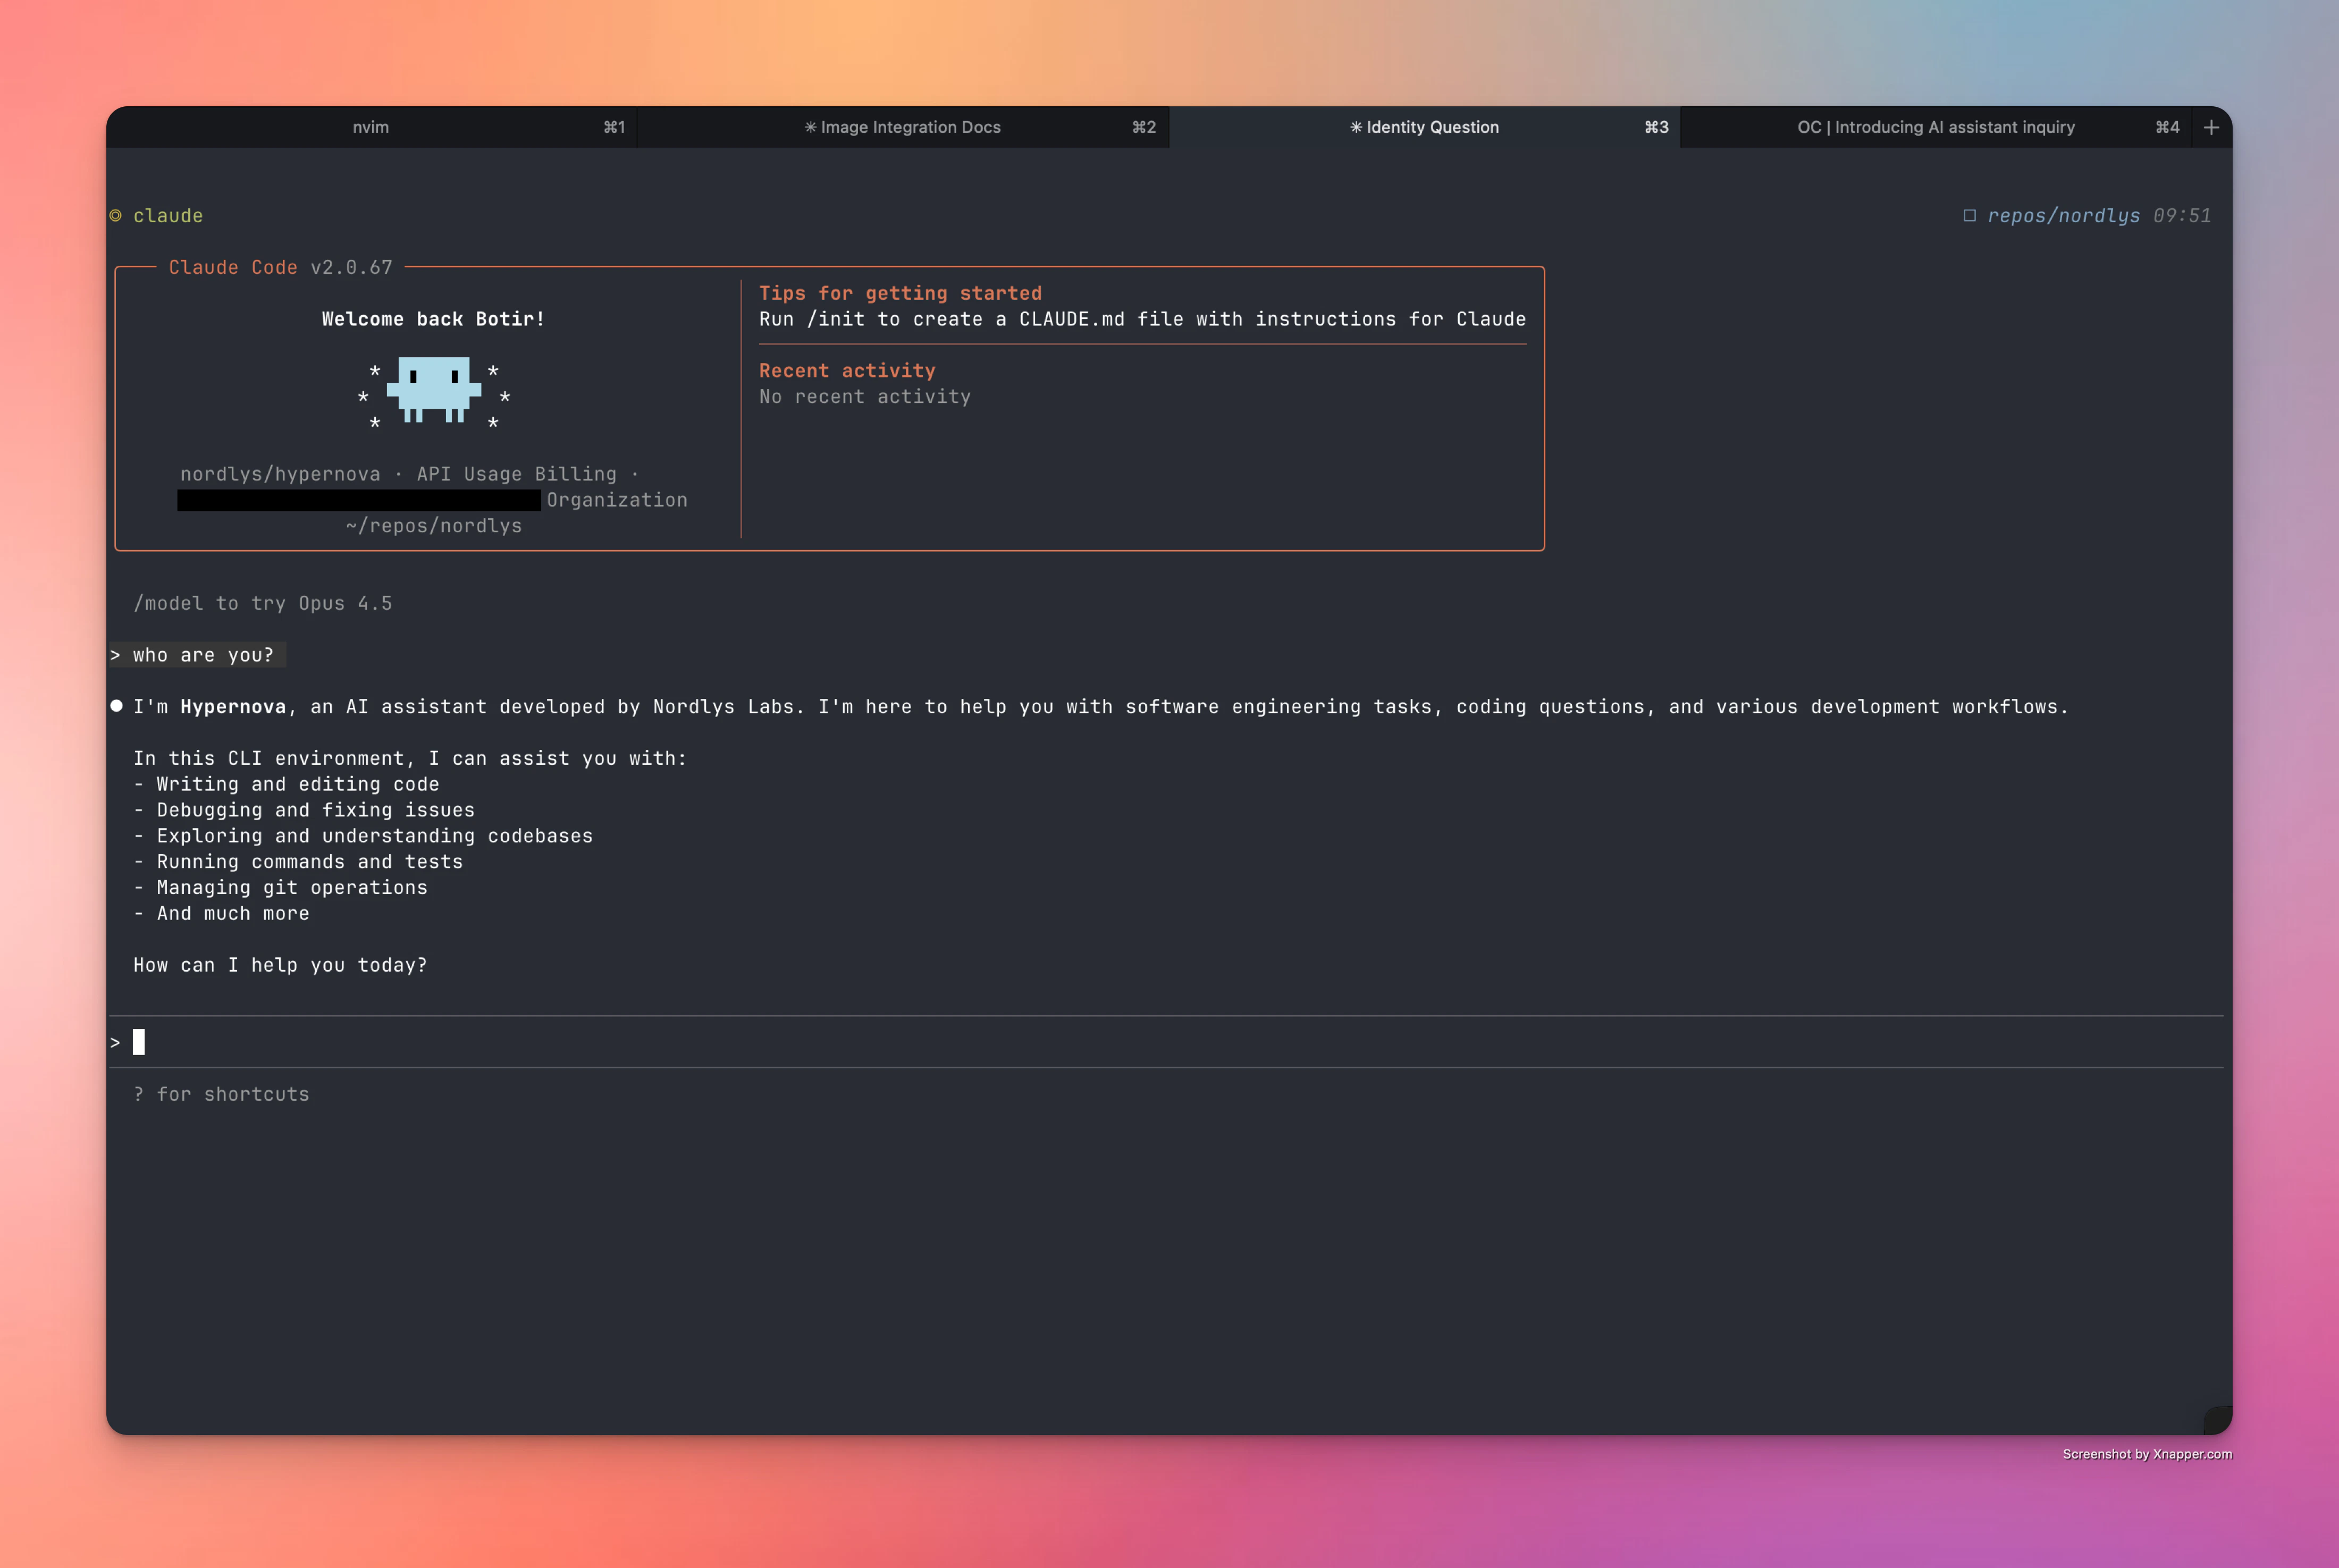Click the 'repos/nordlys' directory in prompt header

click(2063, 215)
